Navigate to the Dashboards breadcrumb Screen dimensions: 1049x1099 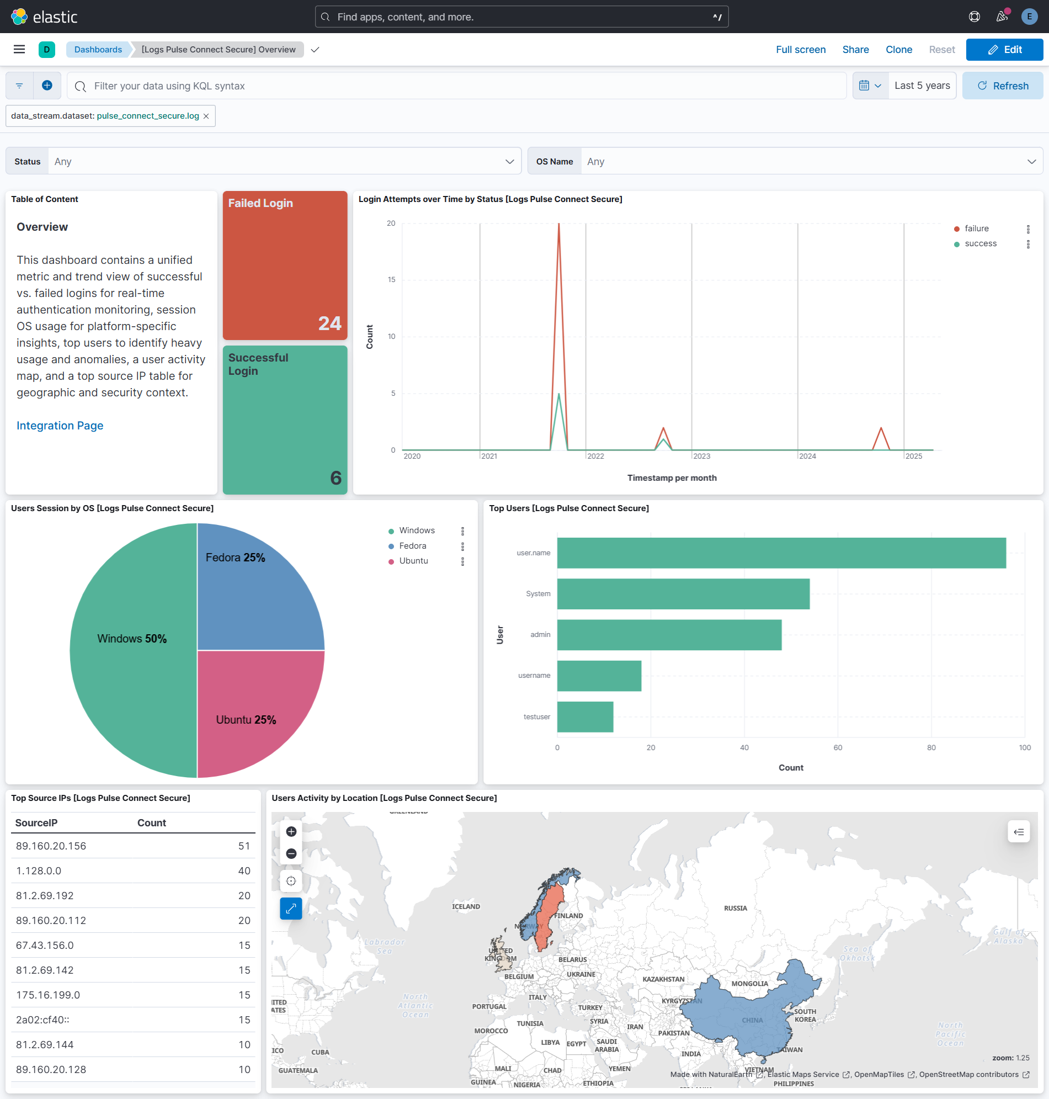point(98,49)
